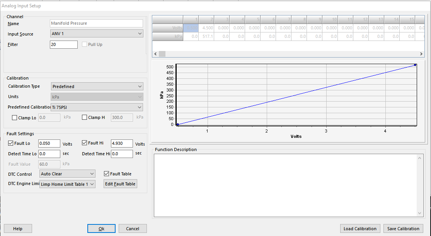431x236 pixels.
Task: Open Help for analog input setup
Action: [18, 229]
